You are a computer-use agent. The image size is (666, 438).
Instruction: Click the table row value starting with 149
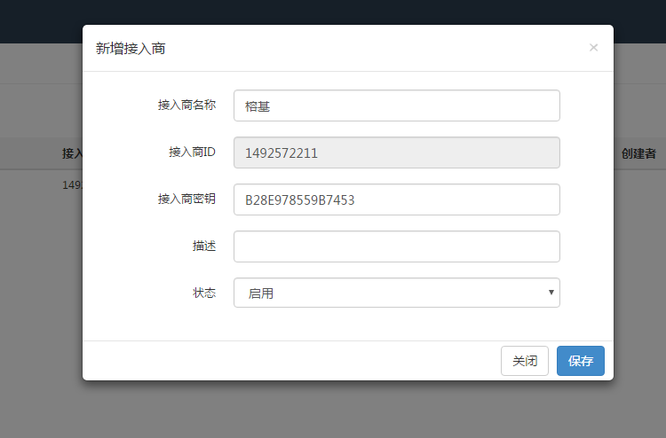71,185
